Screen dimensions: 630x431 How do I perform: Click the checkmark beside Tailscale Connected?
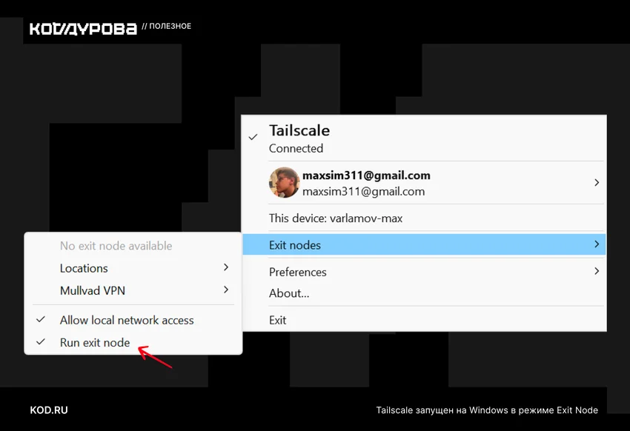pyautogui.click(x=253, y=137)
